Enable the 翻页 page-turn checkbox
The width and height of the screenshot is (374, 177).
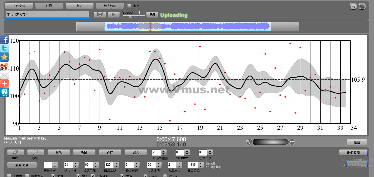point(129,6)
